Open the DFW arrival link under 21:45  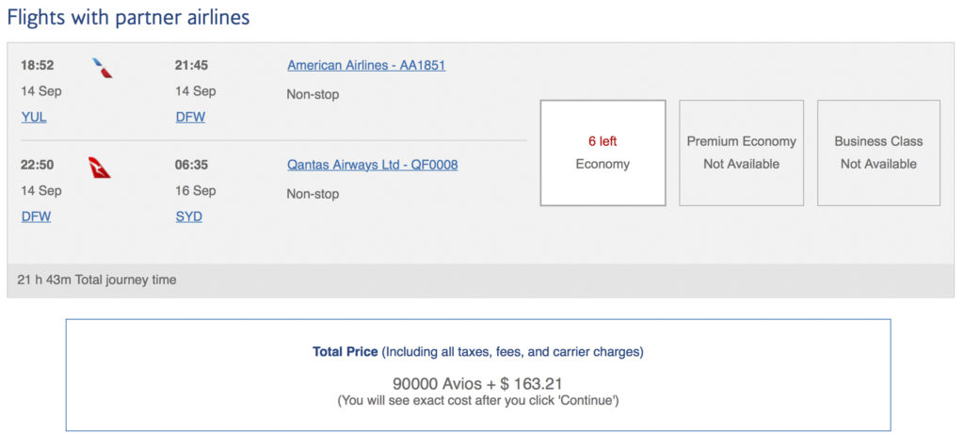190,117
